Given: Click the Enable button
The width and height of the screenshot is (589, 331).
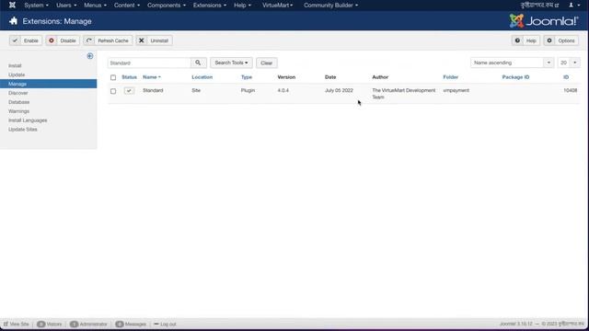Looking at the screenshot, I should click(x=26, y=40).
